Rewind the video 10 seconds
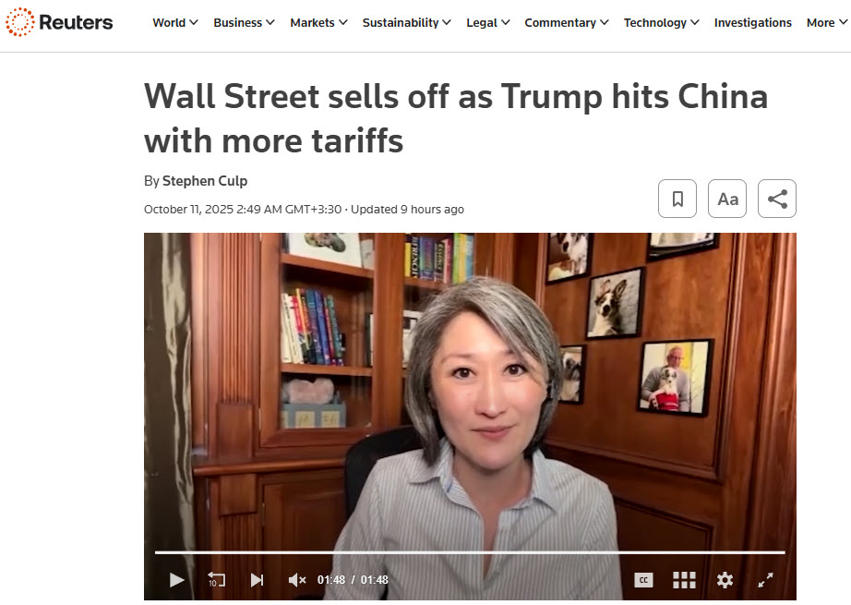 [217, 580]
